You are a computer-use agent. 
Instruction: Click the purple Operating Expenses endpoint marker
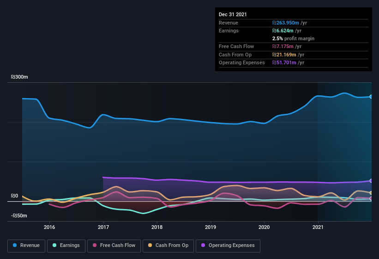click(371, 181)
